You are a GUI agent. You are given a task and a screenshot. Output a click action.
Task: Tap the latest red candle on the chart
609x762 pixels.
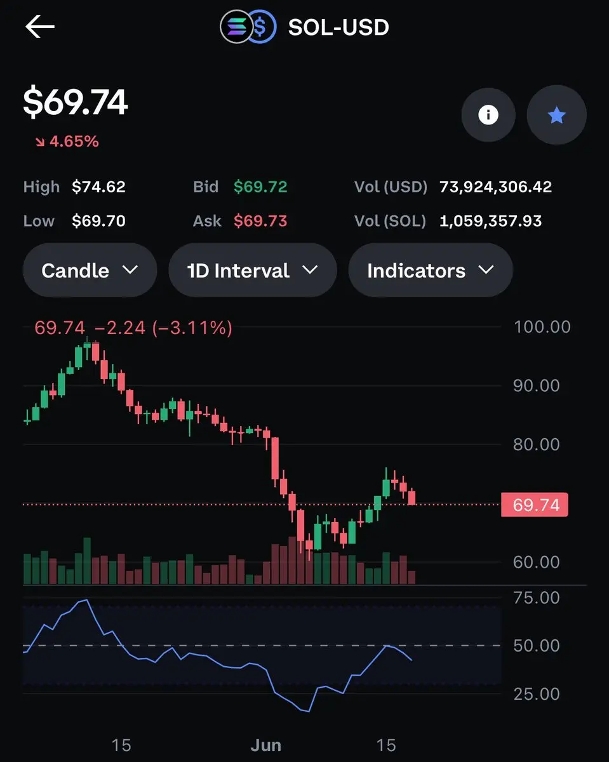click(x=412, y=497)
